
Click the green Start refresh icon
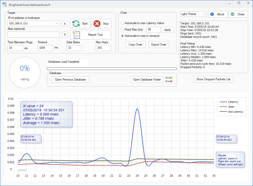(x=76, y=24)
